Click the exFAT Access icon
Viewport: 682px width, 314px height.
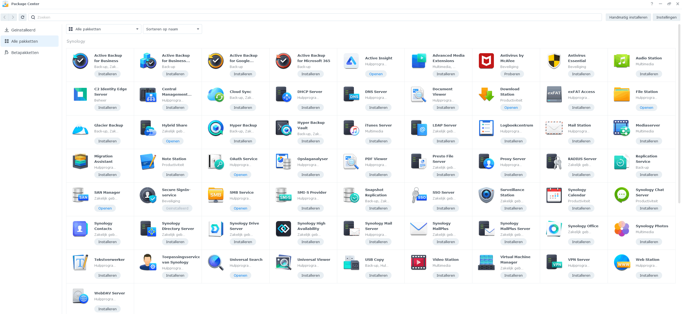pyautogui.click(x=554, y=95)
